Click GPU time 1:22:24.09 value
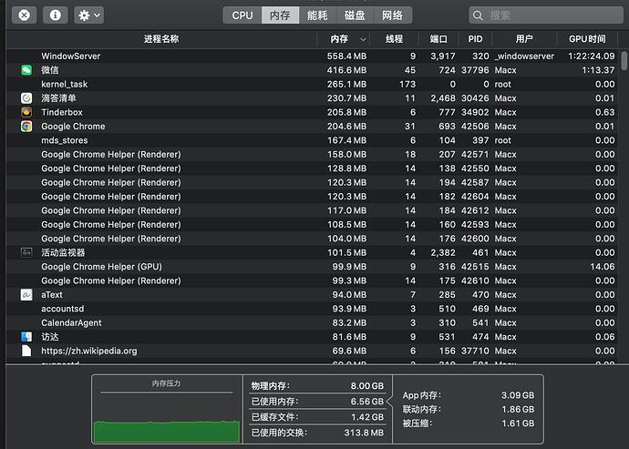 [x=592, y=56]
